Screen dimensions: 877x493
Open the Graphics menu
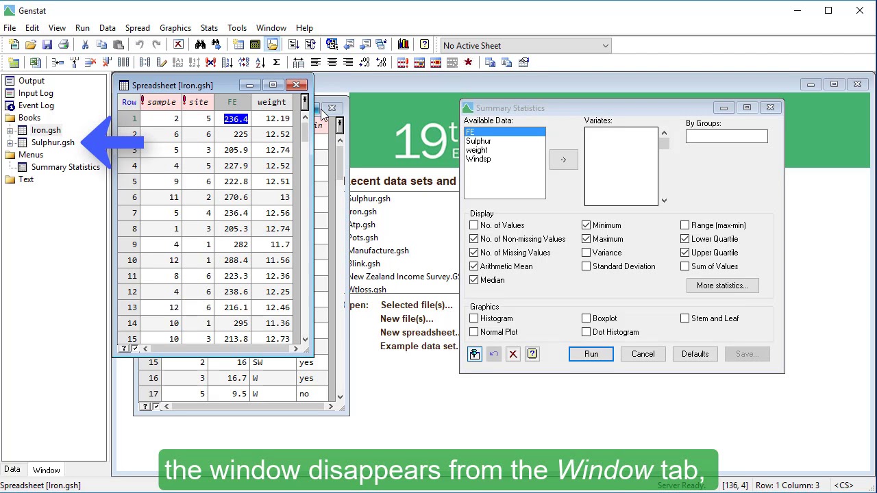[175, 28]
